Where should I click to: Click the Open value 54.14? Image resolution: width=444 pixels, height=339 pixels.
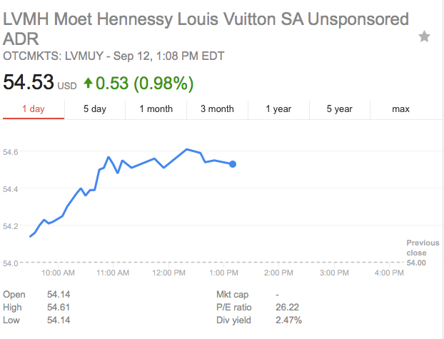click(59, 295)
